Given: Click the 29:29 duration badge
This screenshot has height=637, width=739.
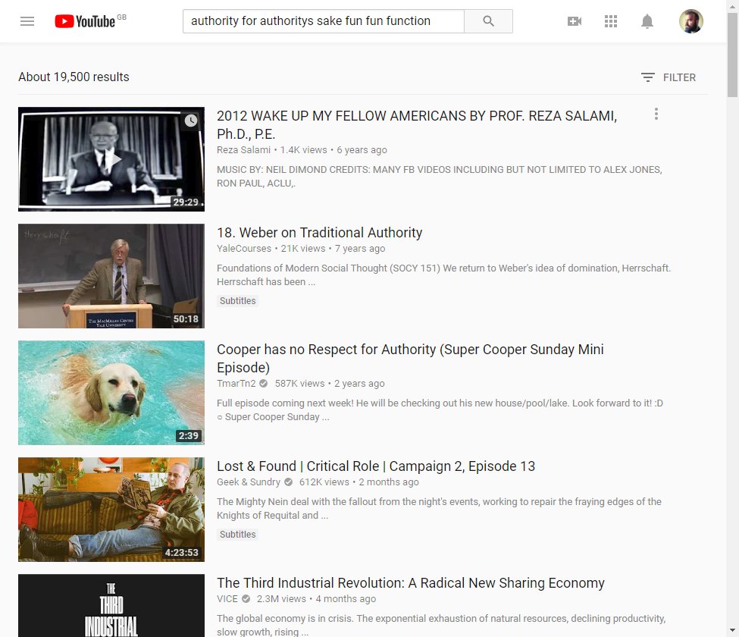Looking at the screenshot, I should click(x=186, y=202).
